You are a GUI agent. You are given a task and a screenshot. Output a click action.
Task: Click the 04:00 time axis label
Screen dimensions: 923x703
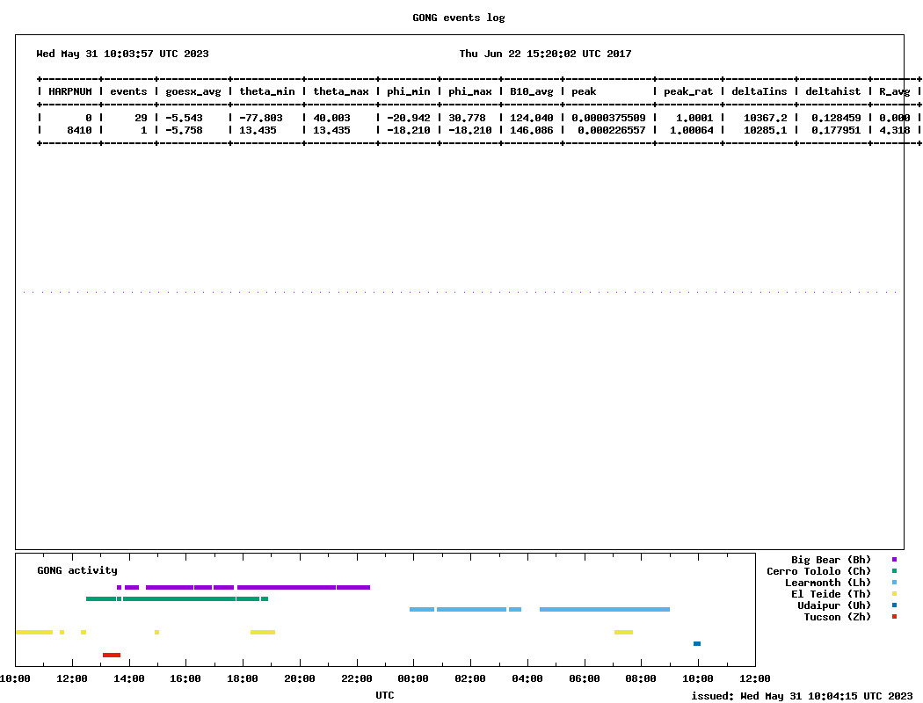point(527,679)
